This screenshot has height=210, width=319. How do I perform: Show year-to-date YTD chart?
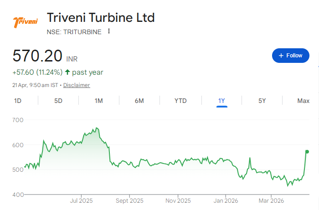coord(180,101)
